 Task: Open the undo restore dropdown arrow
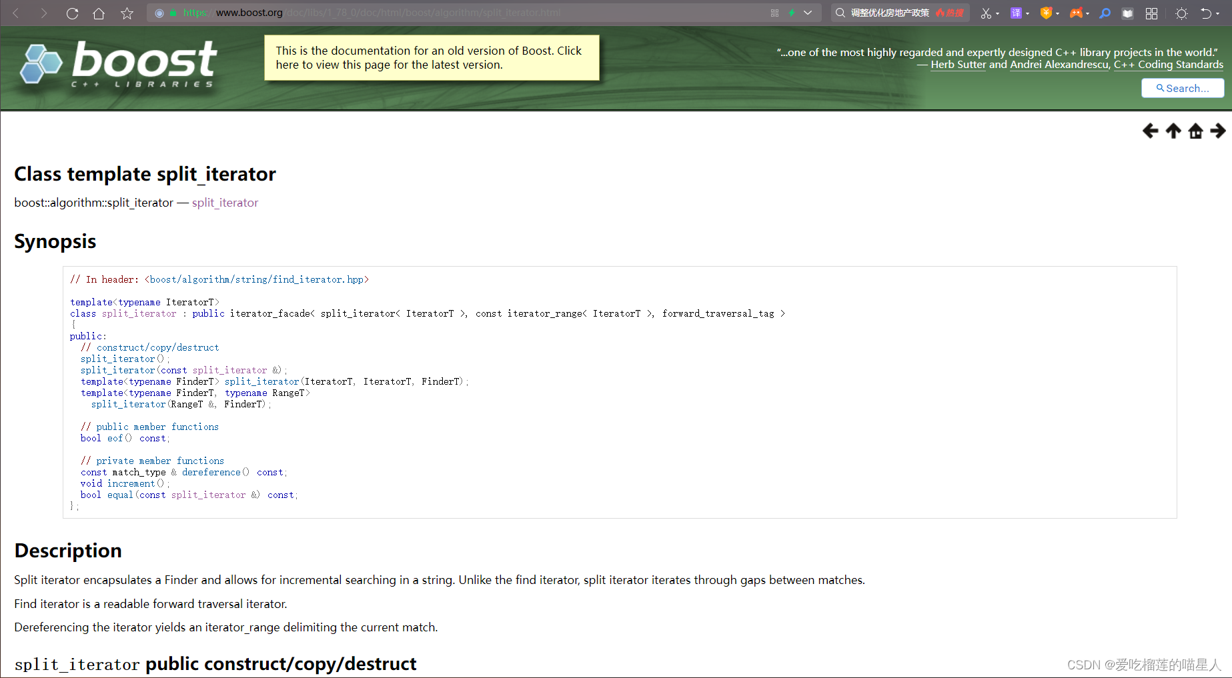click(x=1218, y=13)
